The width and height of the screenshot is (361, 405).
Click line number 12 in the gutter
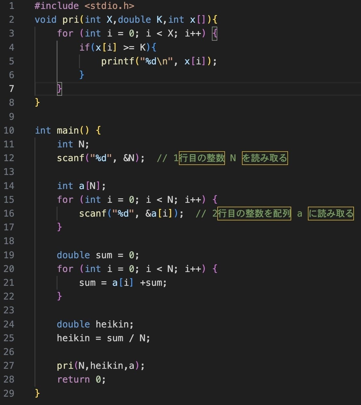(x=9, y=158)
